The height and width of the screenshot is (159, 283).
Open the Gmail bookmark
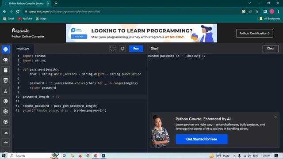(9, 19)
